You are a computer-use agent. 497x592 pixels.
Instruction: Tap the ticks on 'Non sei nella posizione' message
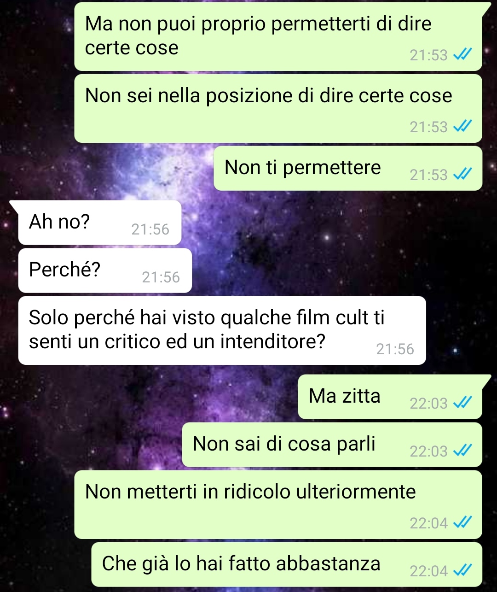click(462, 126)
